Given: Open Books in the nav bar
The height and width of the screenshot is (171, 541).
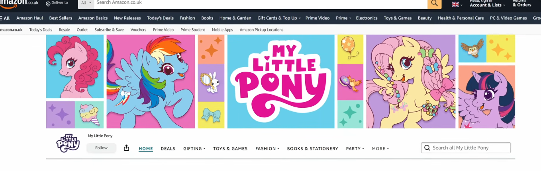Looking at the screenshot, I should (x=207, y=18).
